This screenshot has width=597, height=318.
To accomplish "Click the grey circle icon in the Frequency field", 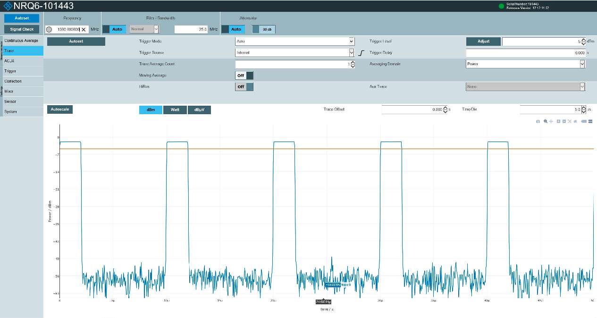I will pyautogui.click(x=49, y=29).
